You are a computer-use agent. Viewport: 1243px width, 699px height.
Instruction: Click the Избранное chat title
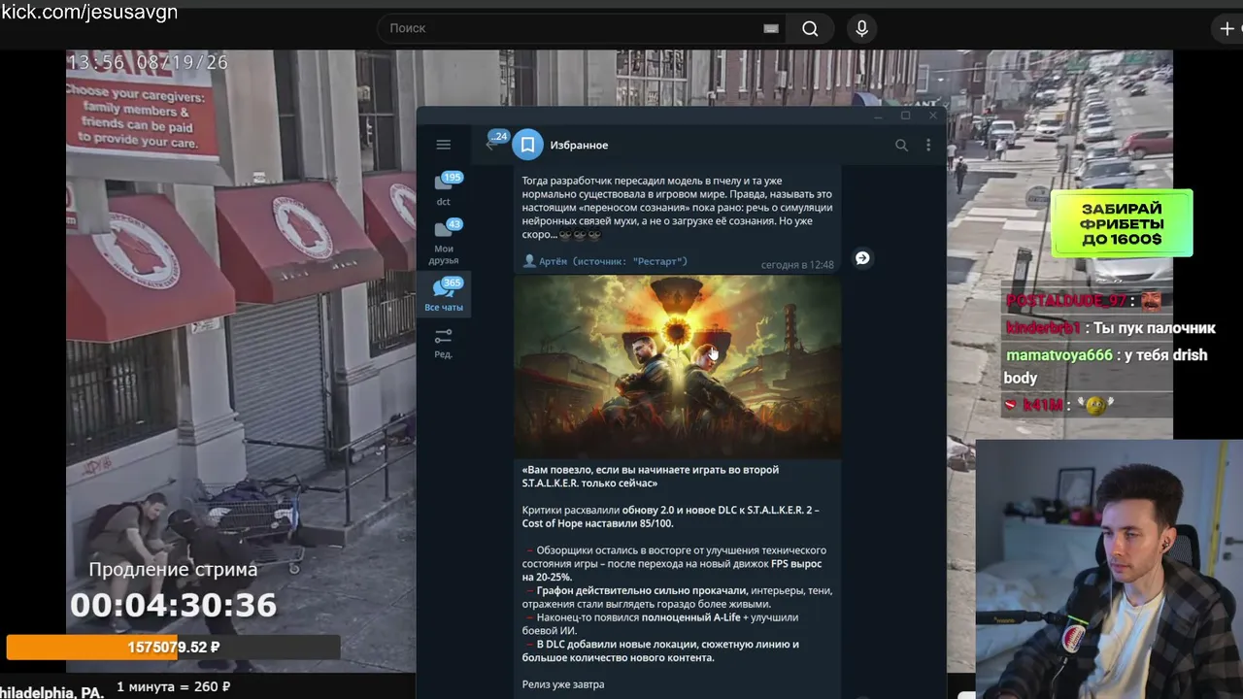point(580,145)
